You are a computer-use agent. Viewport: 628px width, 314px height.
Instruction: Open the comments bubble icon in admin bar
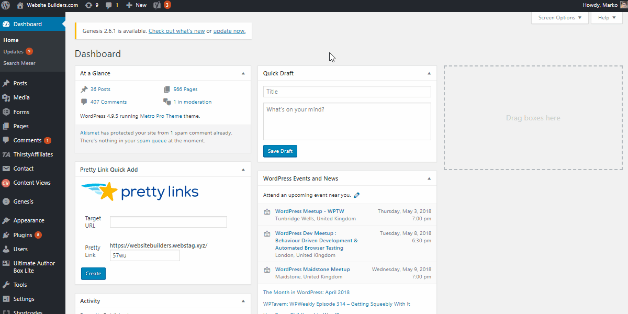coord(108,5)
